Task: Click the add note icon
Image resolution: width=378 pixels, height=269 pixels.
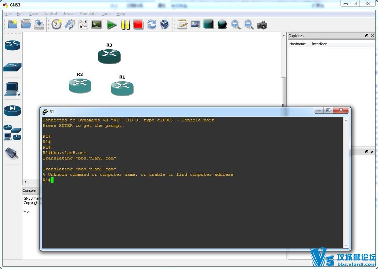Action: 182,24
